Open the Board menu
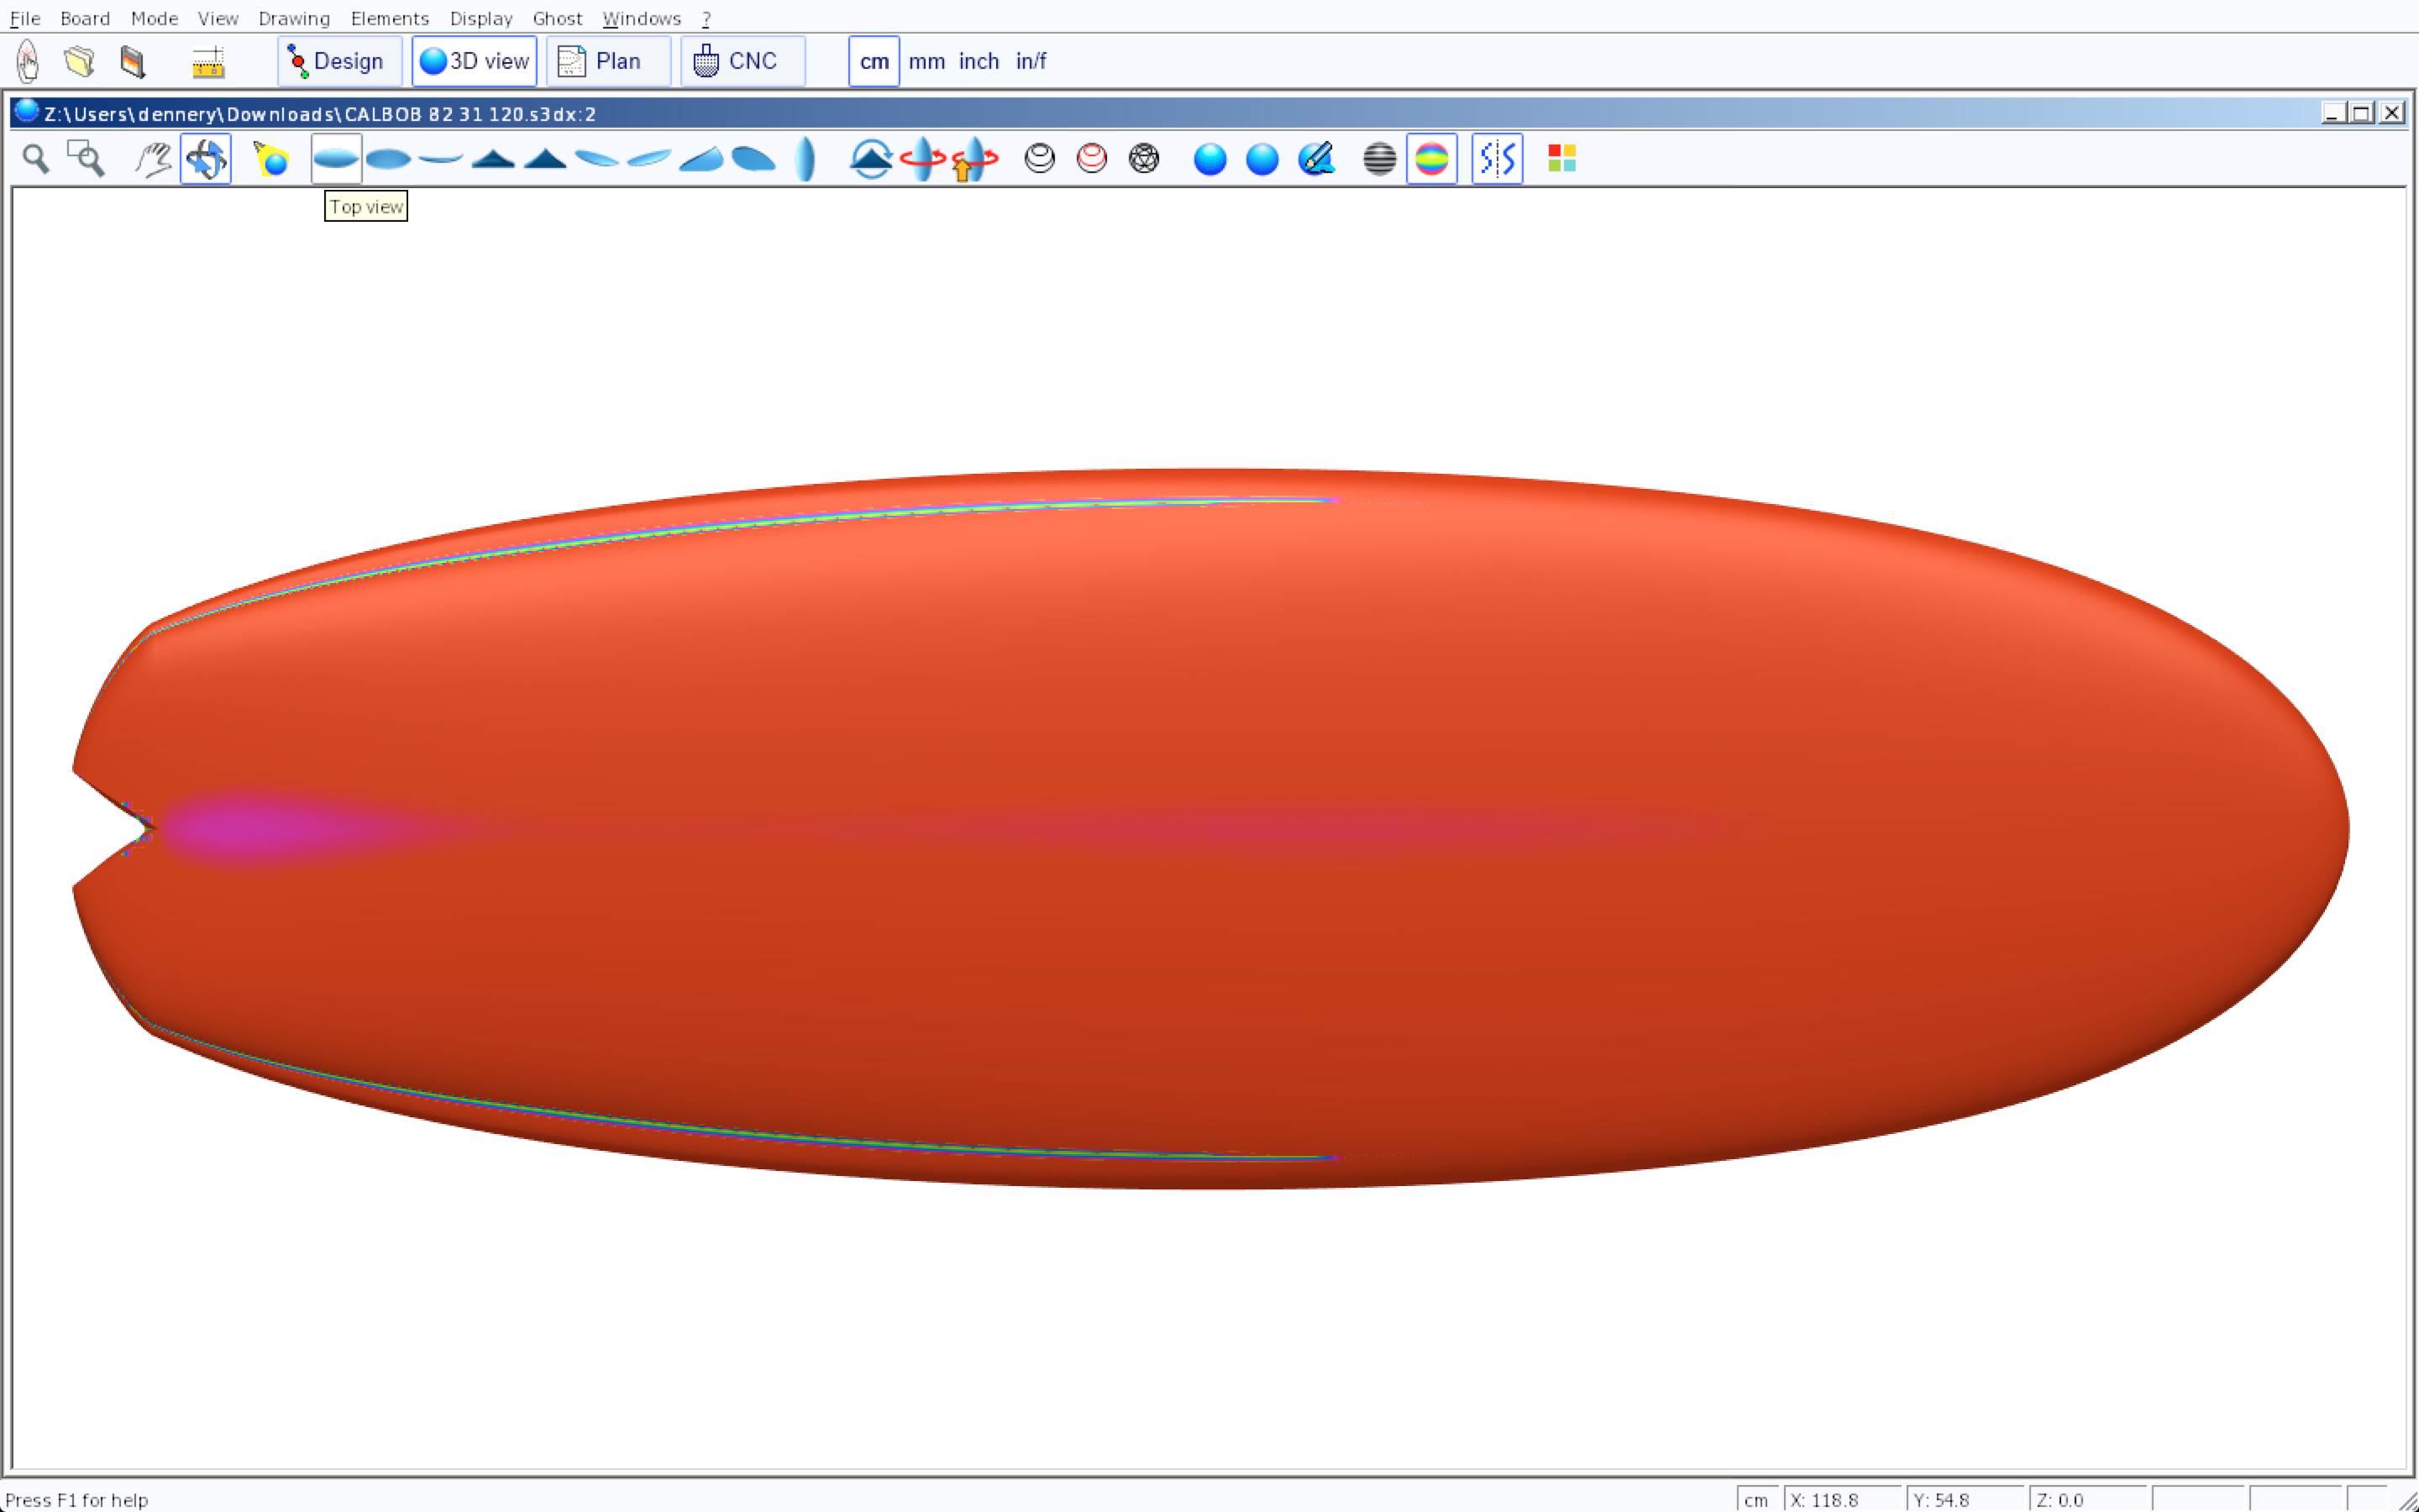Image resolution: width=2419 pixels, height=1512 pixels. [85, 18]
